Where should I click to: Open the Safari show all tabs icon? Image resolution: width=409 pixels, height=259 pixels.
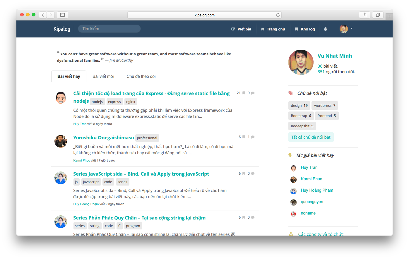coord(378,15)
